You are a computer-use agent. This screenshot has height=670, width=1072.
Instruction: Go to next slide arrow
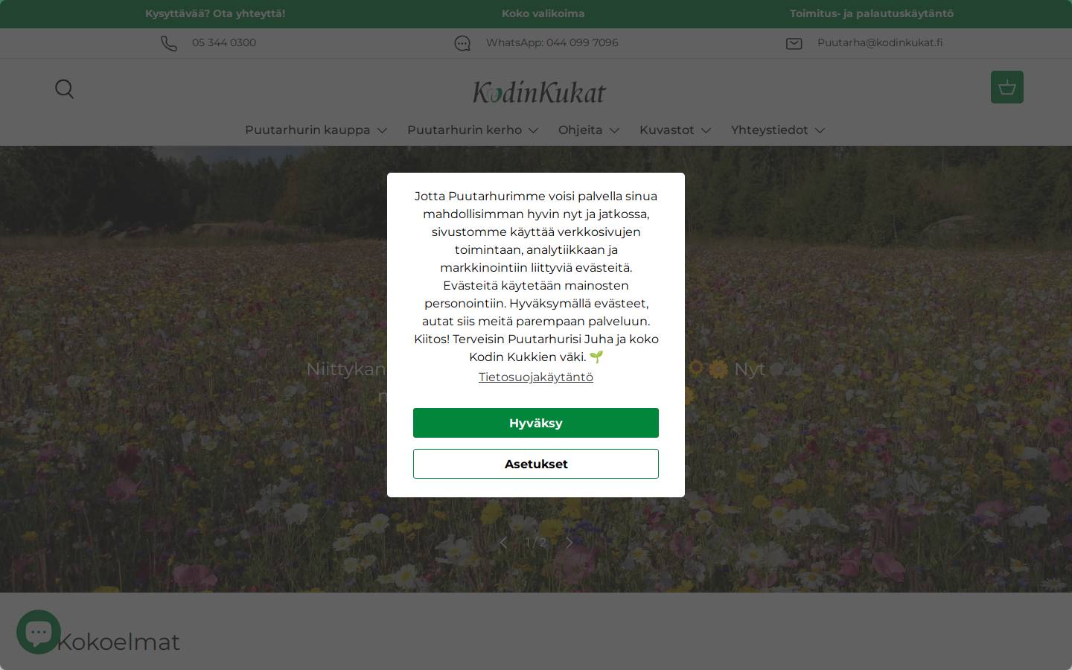(569, 543)
